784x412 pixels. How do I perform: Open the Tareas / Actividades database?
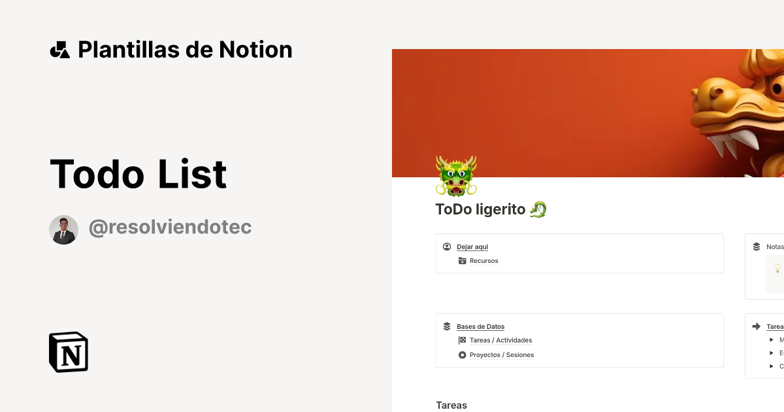[501, 340]
